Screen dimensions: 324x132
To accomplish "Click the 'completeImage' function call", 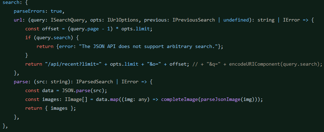I will 180,100.
